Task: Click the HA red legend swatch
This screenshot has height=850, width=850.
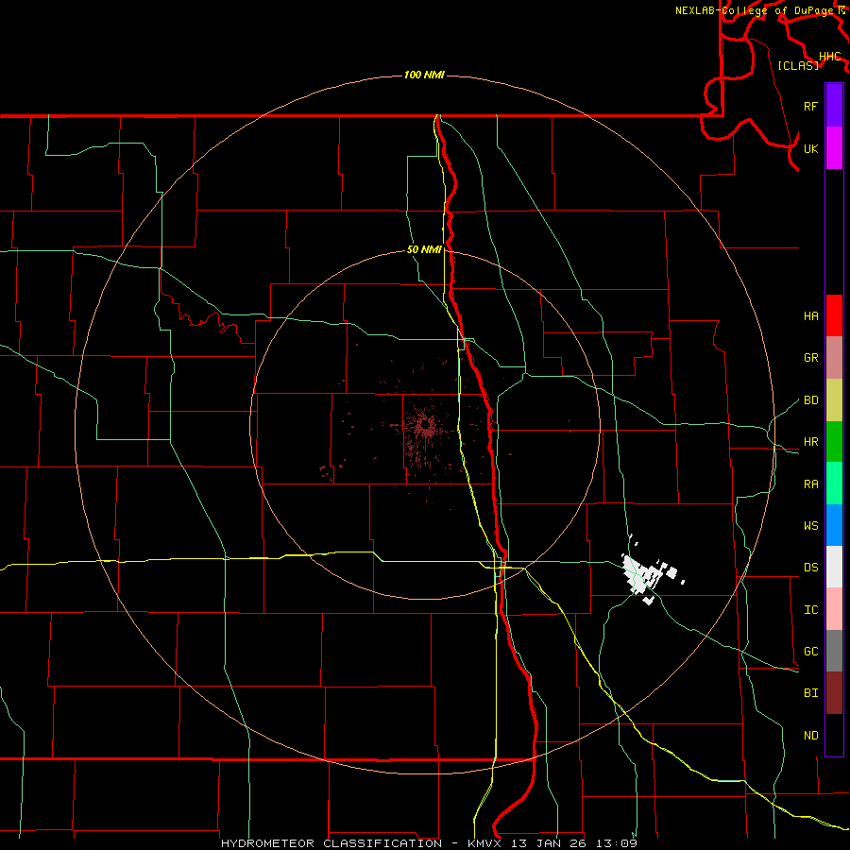Action: (x=834, y=315)
